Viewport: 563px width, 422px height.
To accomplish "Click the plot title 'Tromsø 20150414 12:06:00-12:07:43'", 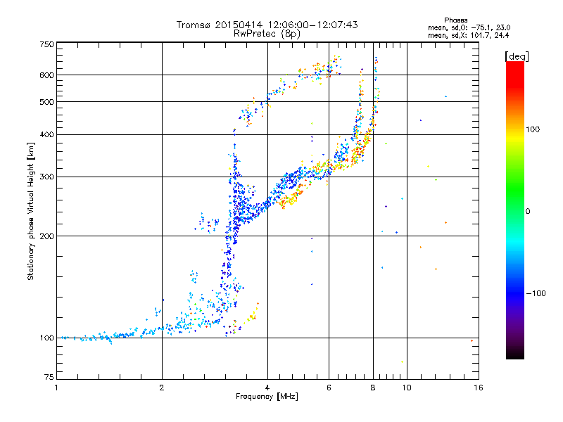I will 267,25.
